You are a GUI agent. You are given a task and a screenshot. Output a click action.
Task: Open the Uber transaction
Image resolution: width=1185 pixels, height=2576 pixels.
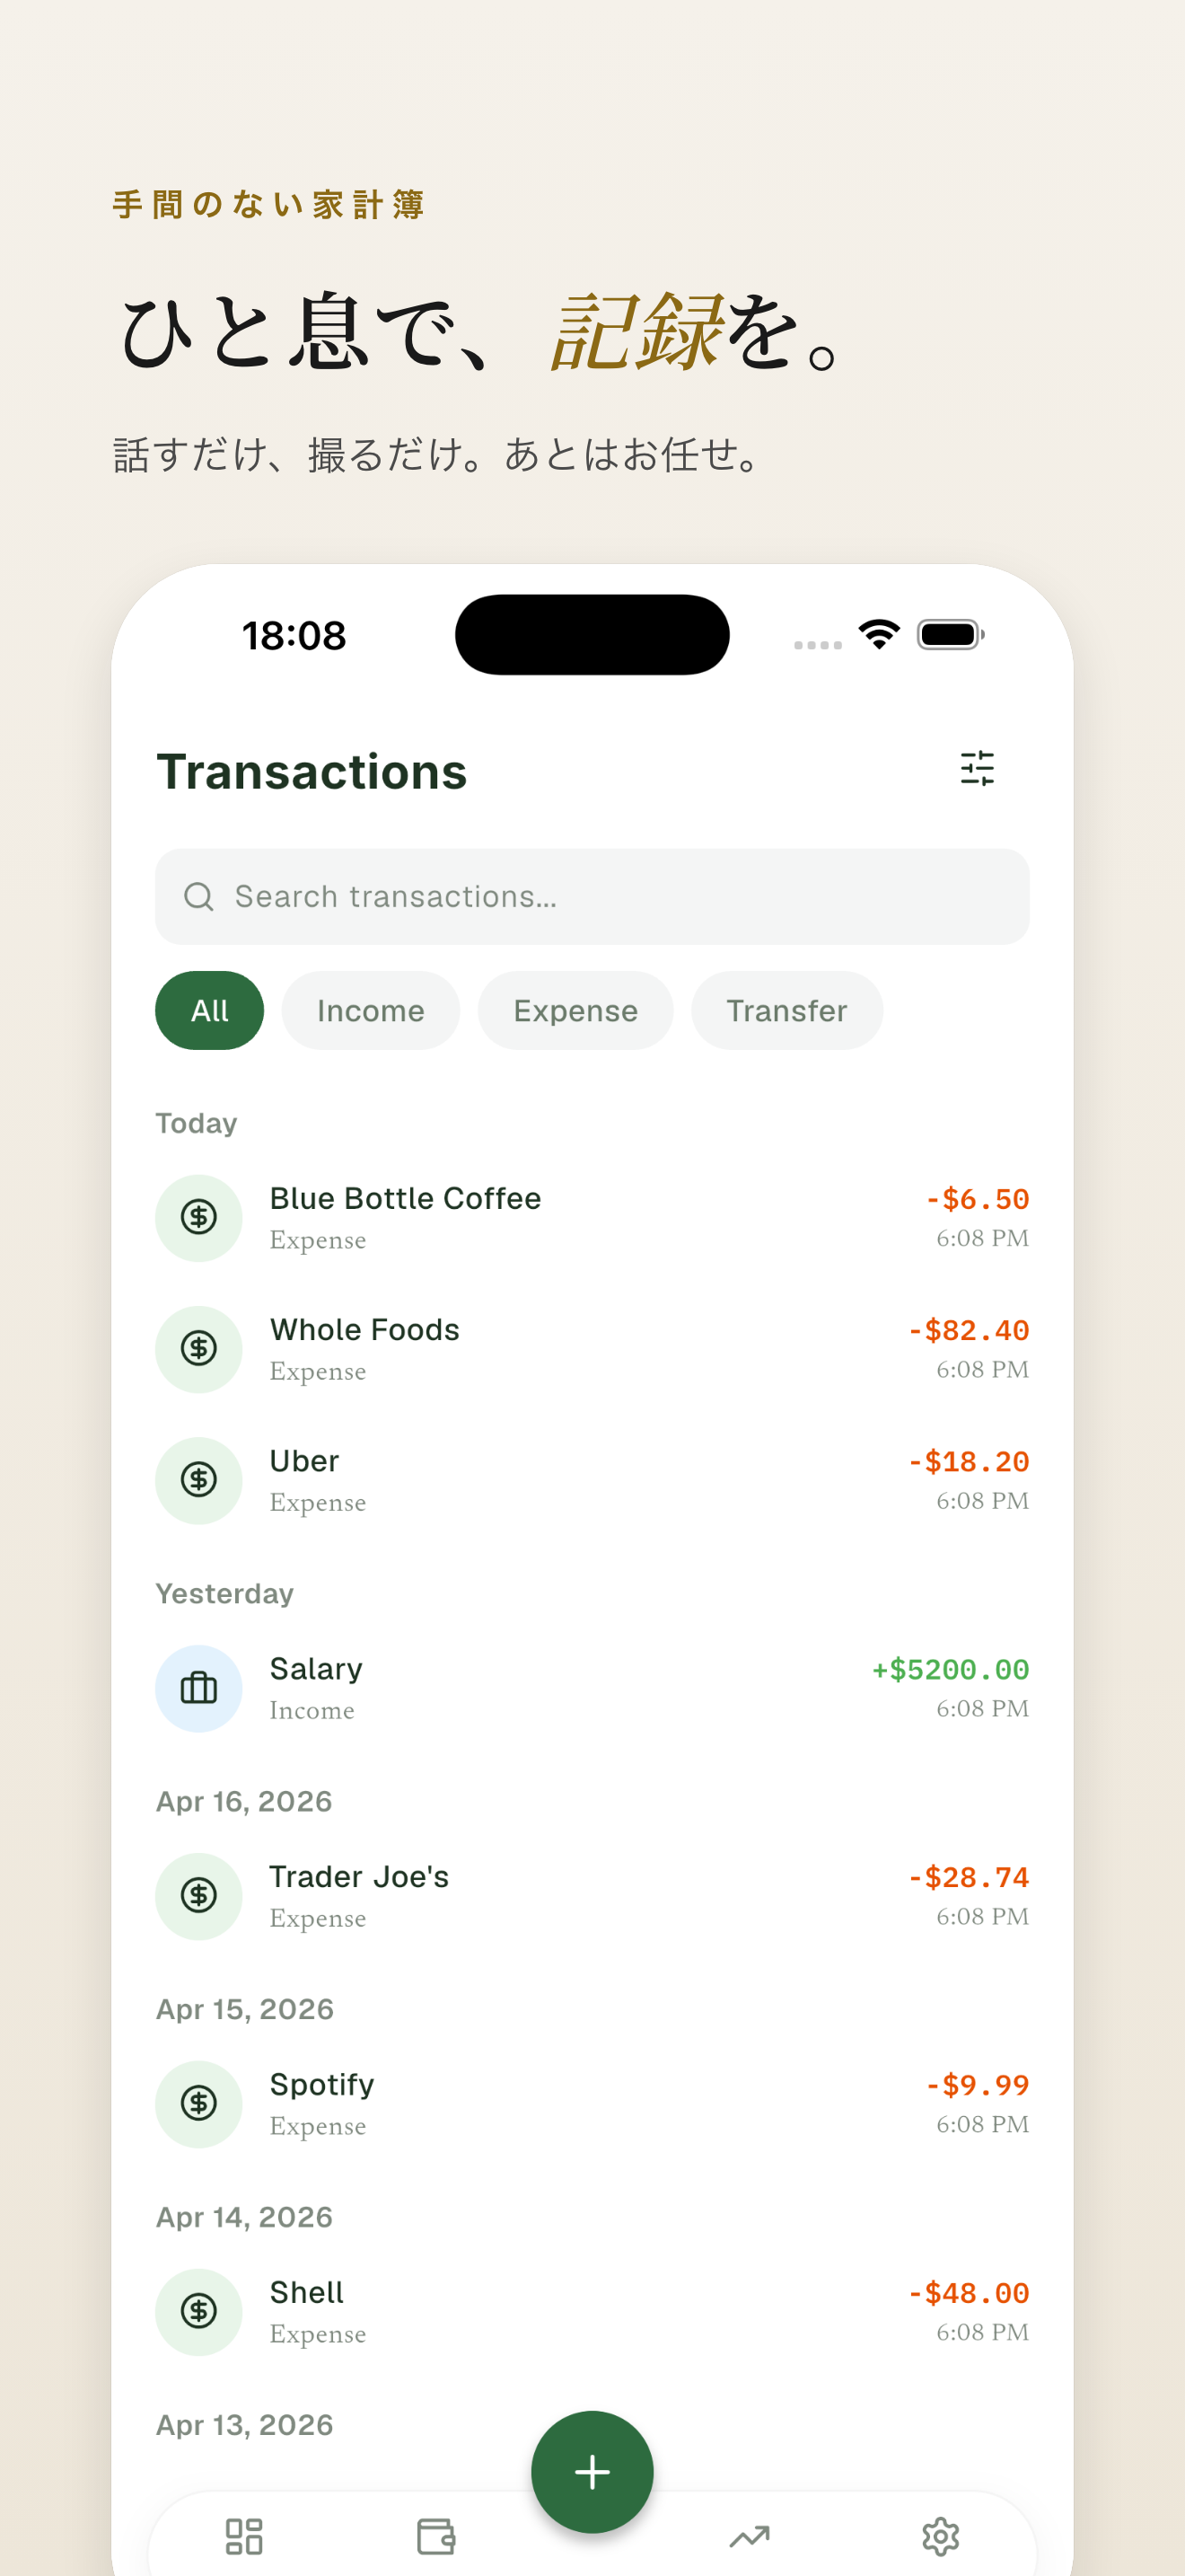point(592,1480)
